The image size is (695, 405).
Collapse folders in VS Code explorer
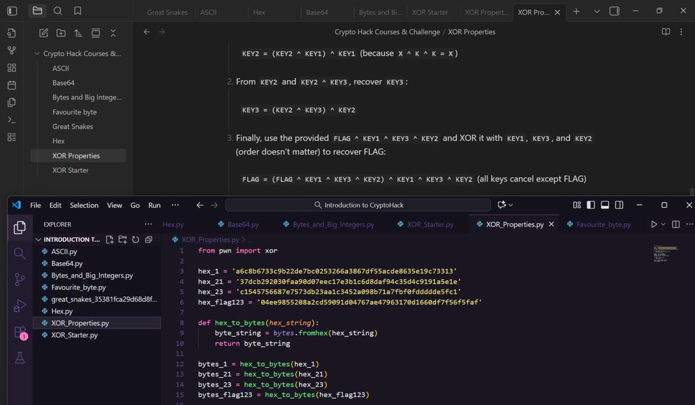(148, 240)
